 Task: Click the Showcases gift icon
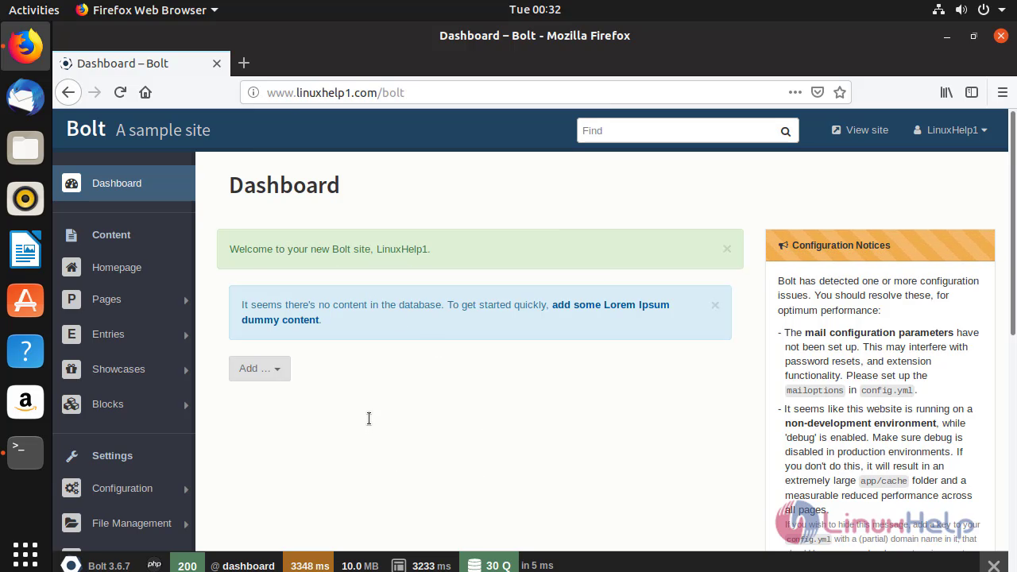[x=72, y=369]
